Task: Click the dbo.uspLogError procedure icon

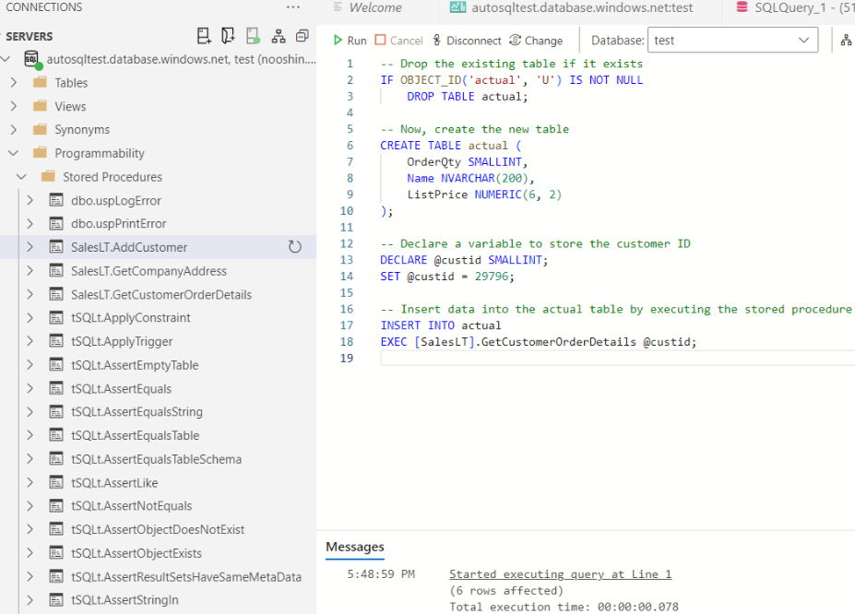Action: 56,200
